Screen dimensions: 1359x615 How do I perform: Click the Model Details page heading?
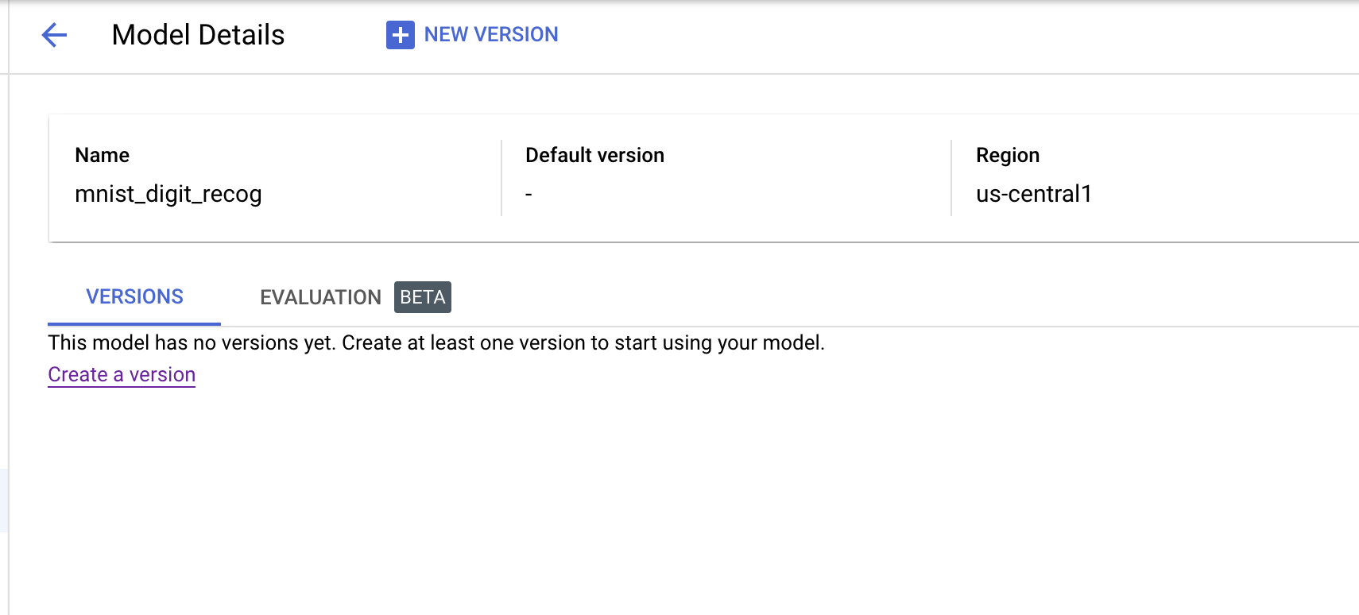click(x=198, y=35)
